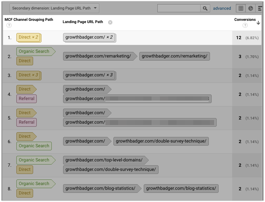This screenshot has width=265, height=202.
Task: Click the conversions value 12 in row 1
Action: (239, 38)
